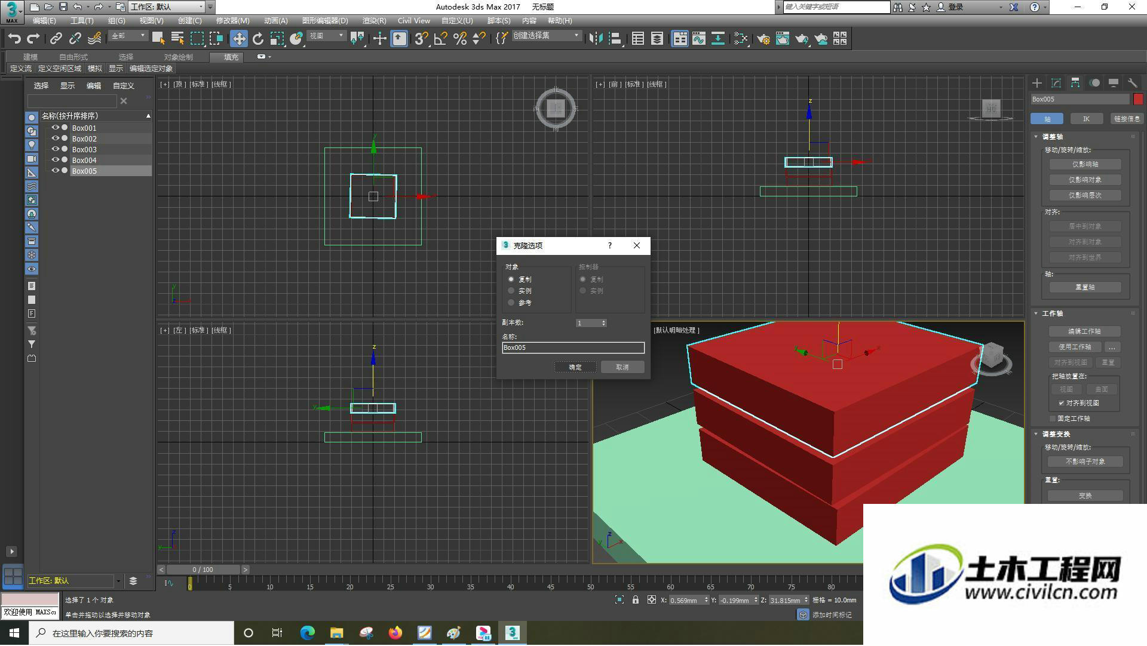Click the time slider '0 / 100' handle

click(203, 570)
